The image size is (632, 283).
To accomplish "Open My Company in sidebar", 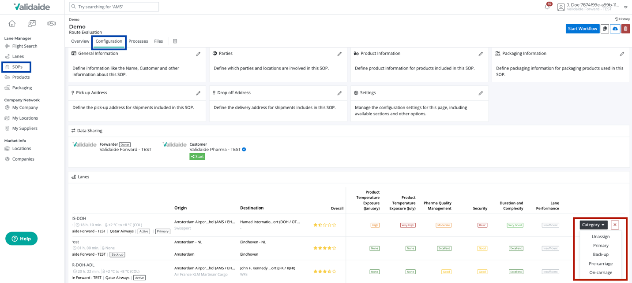I will coord(25,107).
